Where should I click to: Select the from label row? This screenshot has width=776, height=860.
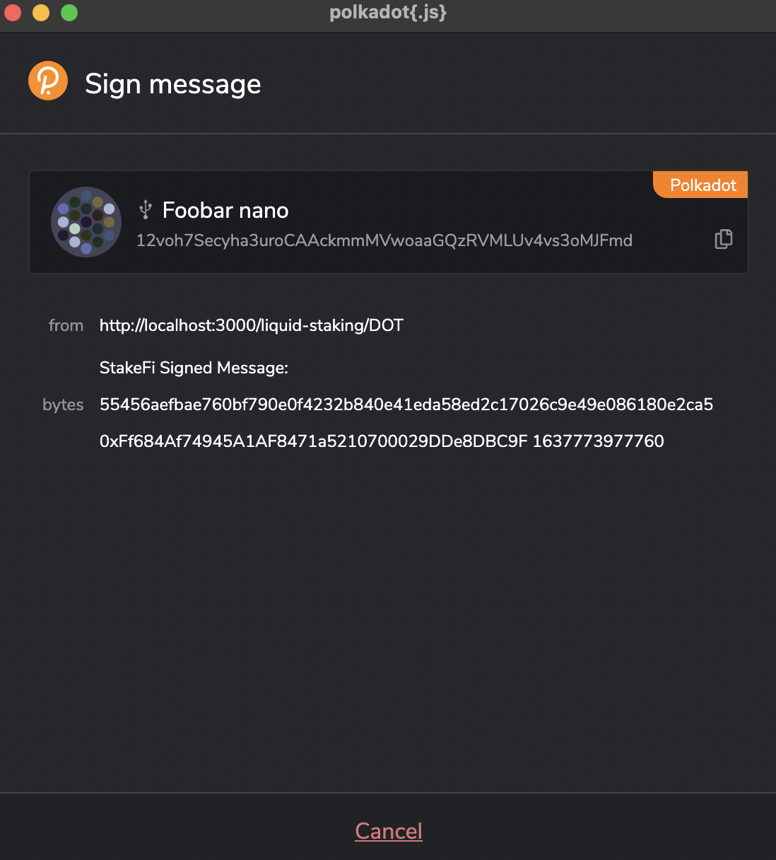tap(66, 325)
